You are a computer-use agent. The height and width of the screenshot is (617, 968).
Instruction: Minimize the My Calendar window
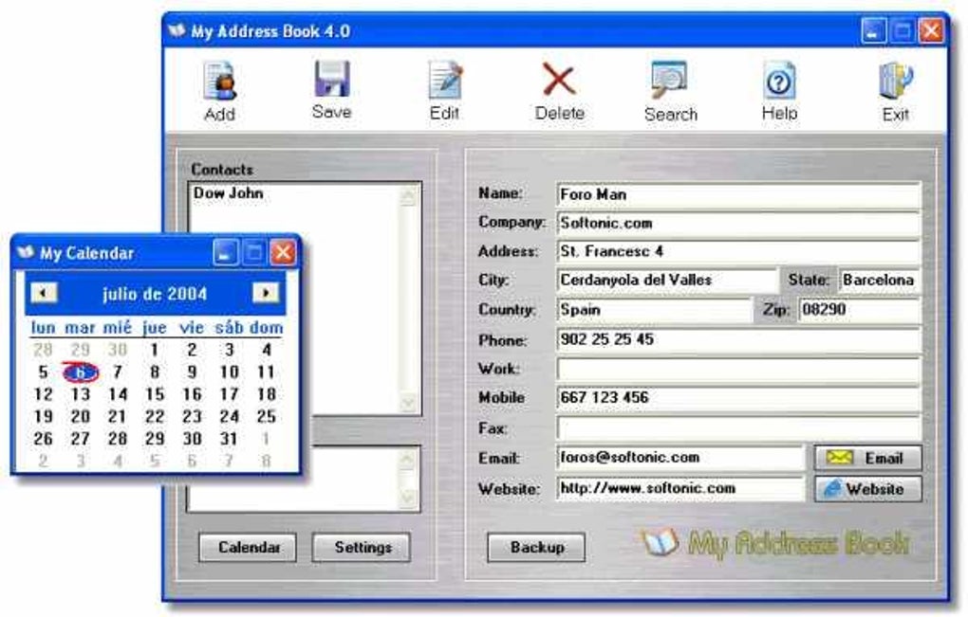tap(225, 253)
